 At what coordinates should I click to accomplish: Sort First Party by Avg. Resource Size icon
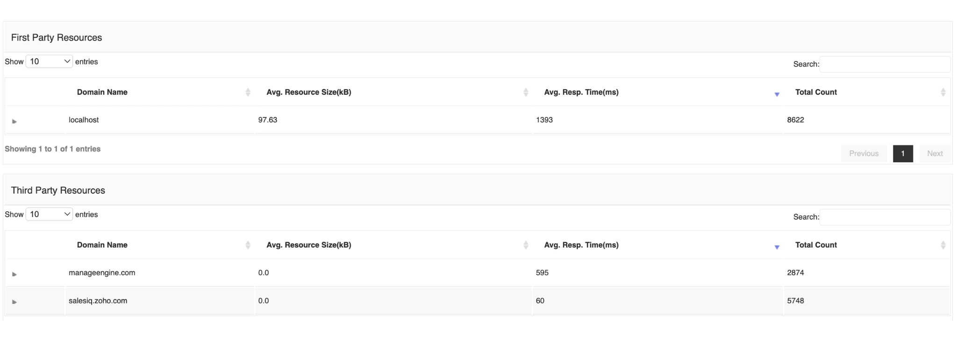(x=526, y=92)
